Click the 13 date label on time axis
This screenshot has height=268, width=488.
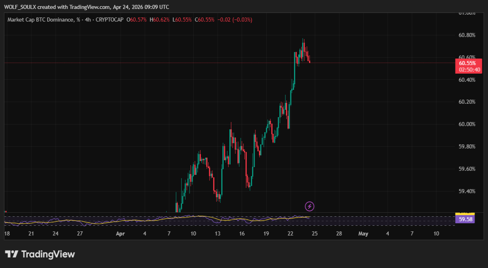coord(218,234)
